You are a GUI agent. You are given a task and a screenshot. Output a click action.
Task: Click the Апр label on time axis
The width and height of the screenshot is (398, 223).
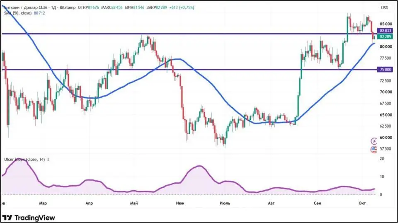pos(89,203)
